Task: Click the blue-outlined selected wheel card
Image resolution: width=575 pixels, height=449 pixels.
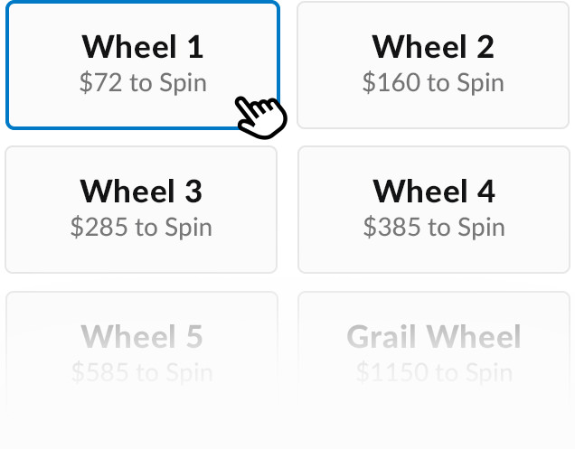Action: 143,65
